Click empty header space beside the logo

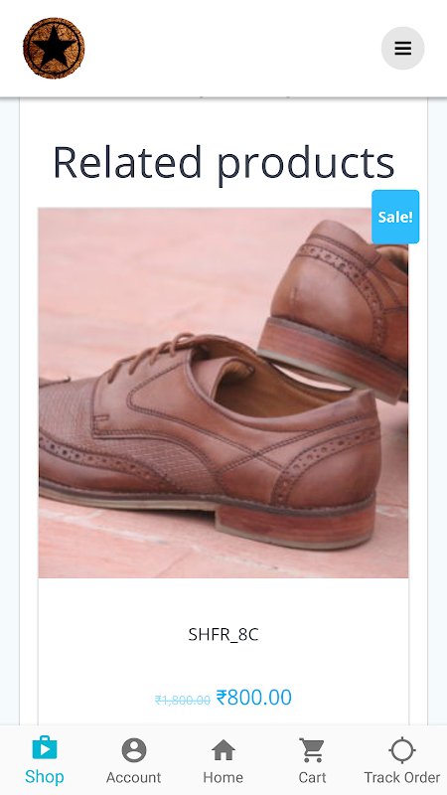coord(233,48)
